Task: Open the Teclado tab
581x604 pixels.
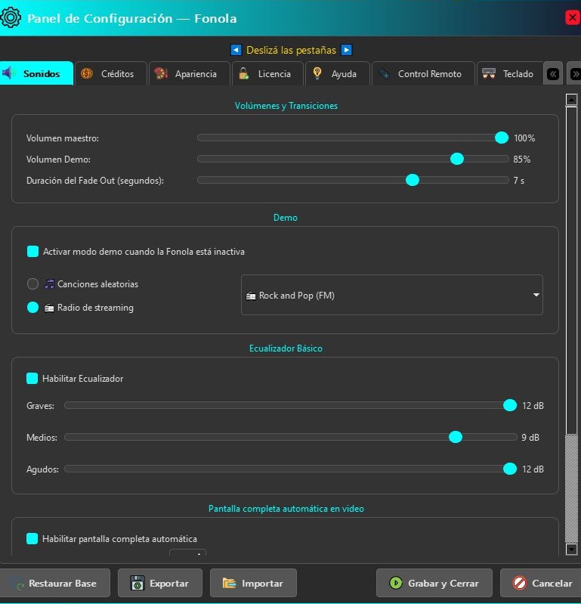Action: click(510, 73)
